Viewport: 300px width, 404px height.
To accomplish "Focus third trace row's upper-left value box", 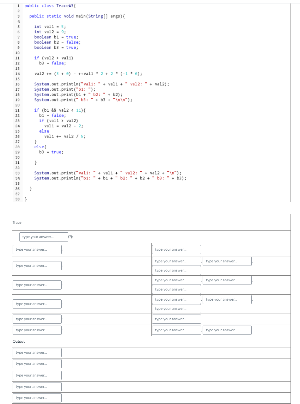I will pos(176,280).
